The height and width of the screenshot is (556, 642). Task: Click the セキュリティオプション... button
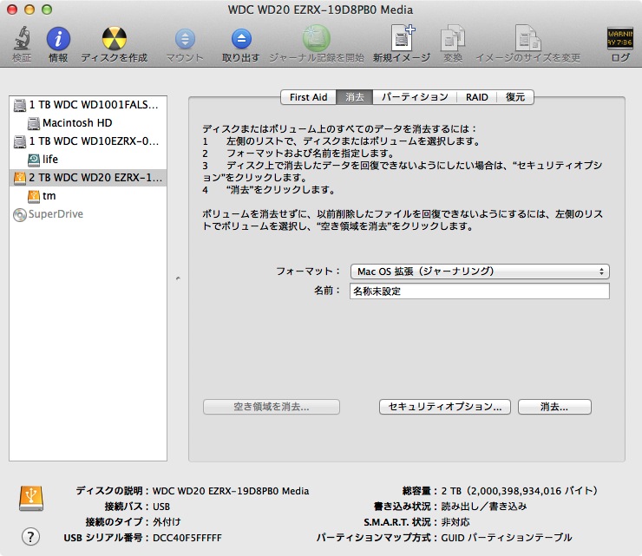(x=445, y=406)
